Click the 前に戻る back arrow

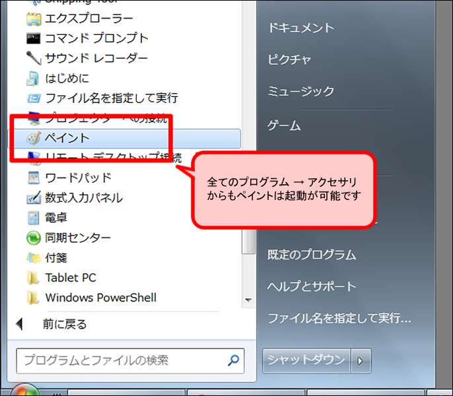(19, 324)
